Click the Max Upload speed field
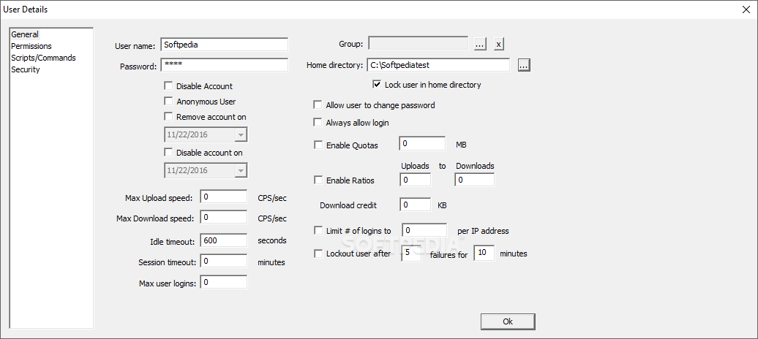The image size is (758, 339). click(x=224, y=197)
